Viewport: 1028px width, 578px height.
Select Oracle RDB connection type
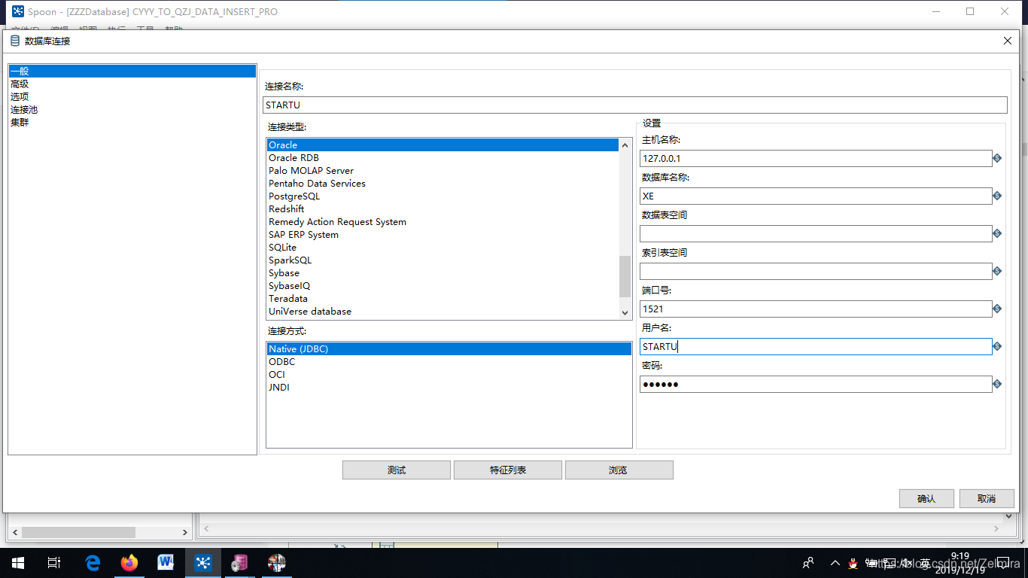click(443, 158)
